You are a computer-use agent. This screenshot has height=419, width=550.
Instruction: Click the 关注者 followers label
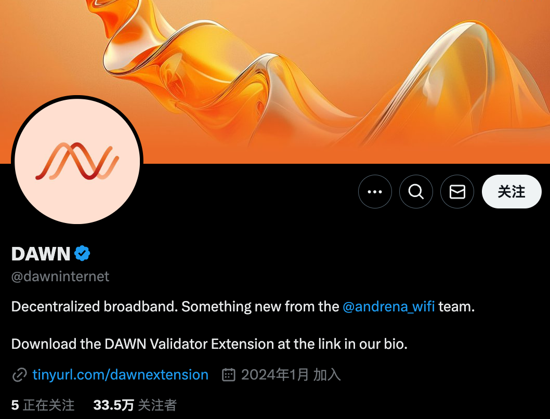(157, 405)
